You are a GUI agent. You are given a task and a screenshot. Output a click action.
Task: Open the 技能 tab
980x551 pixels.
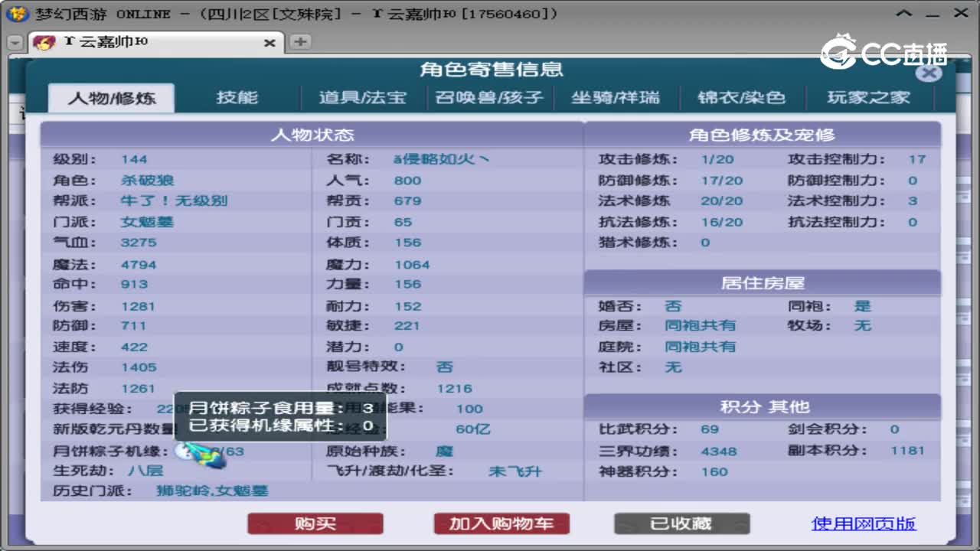[237, 98]
